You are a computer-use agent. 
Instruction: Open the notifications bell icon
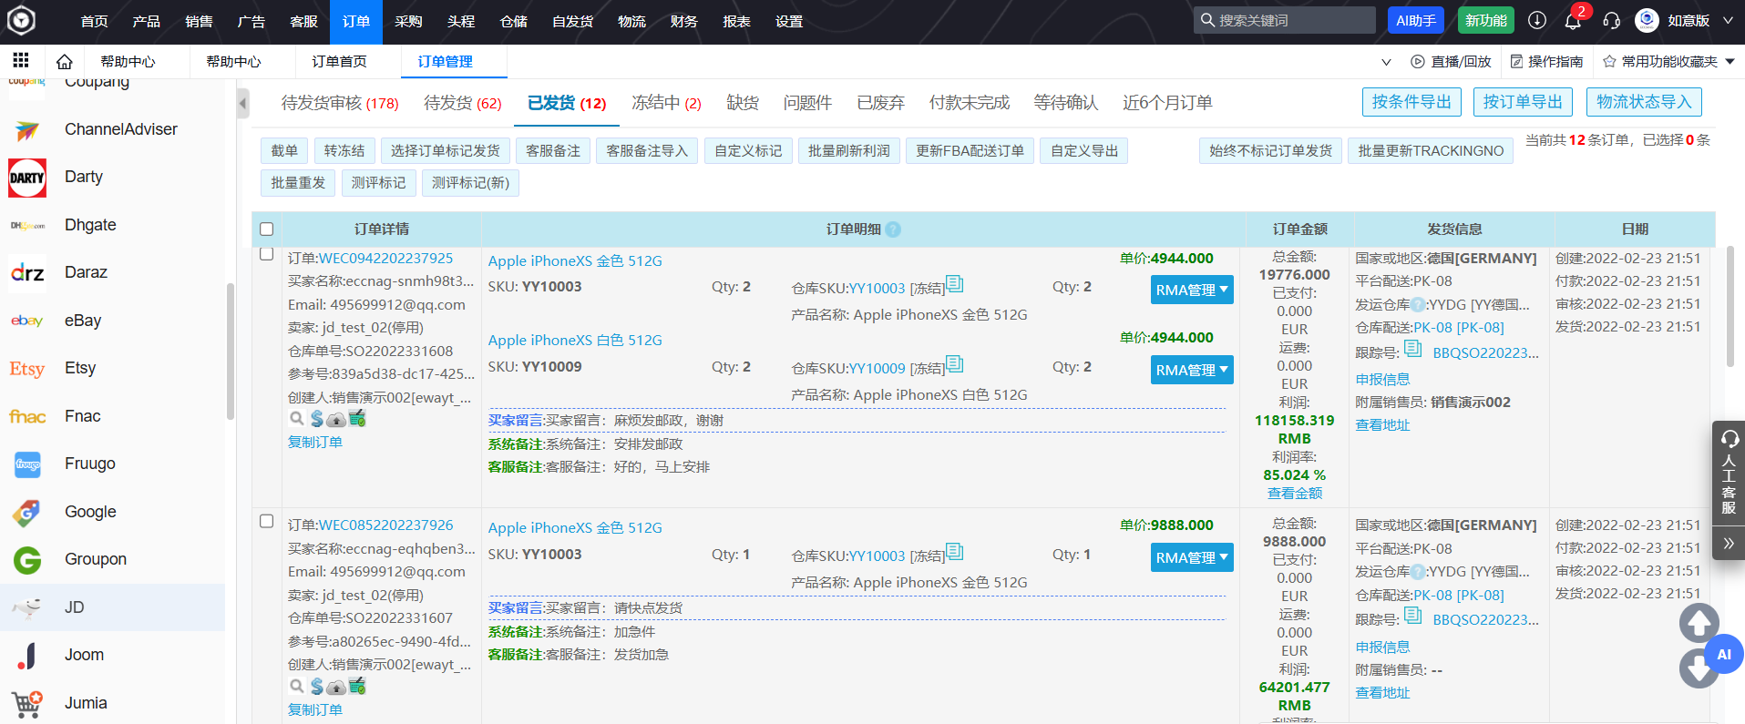(1573, 21)
